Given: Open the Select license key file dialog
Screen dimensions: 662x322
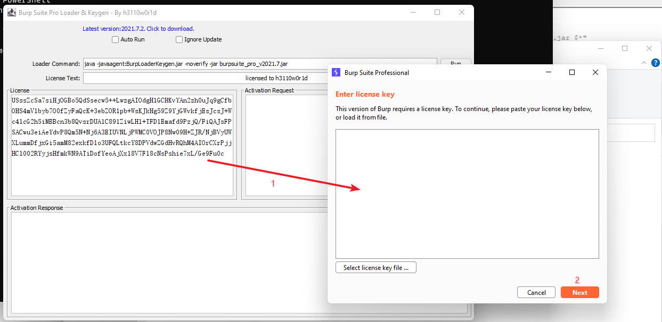Looking at the screenshot, I should pyautogui.click(x=375, y=268).
